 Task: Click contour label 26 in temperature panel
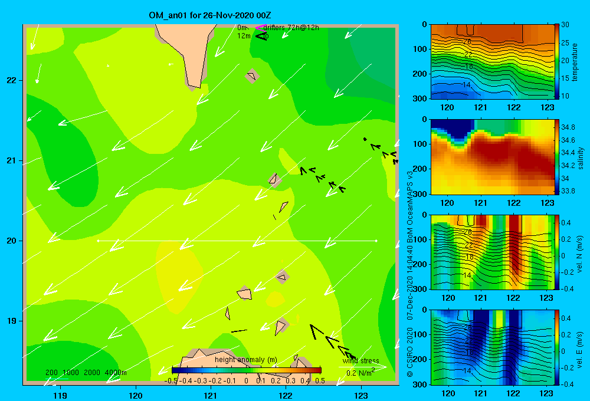coord(467,41)
